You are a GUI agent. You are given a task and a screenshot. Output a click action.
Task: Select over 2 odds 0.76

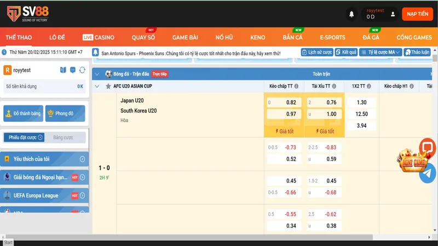[324, 102]
